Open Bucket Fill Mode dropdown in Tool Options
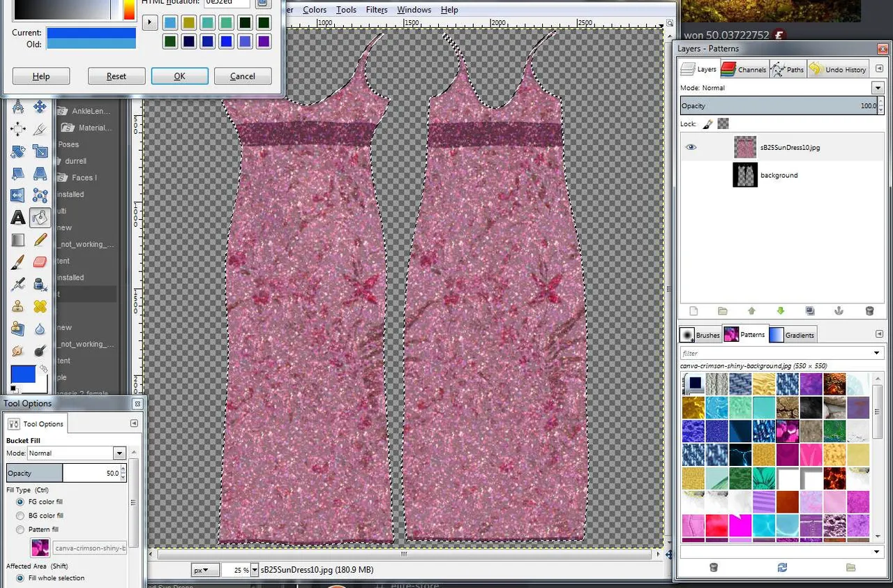The height and width of the screenshot is (588, 893). 119,453
